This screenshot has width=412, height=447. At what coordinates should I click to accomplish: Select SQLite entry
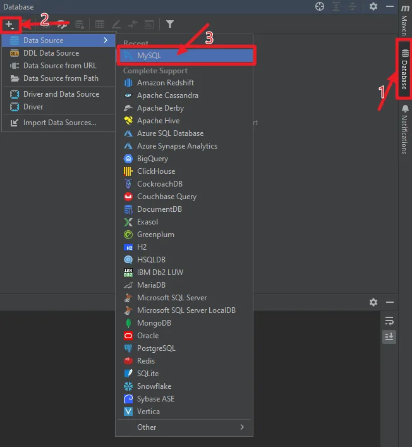point(184,374)
